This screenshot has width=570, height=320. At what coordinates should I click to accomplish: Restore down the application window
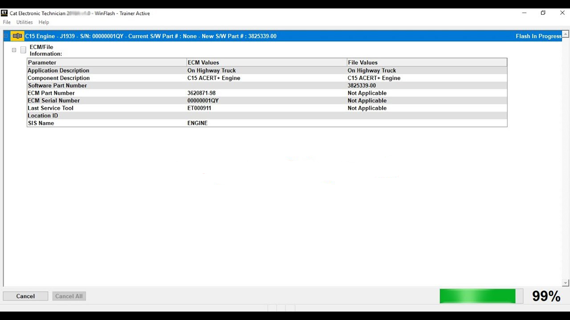tap(543, 13)
